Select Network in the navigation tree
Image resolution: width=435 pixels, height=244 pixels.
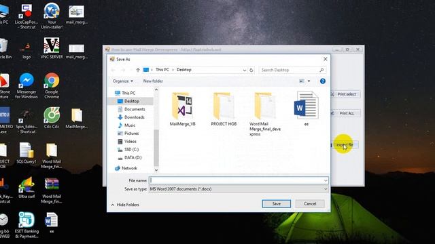pyautogui.click(x=129, y=168)
